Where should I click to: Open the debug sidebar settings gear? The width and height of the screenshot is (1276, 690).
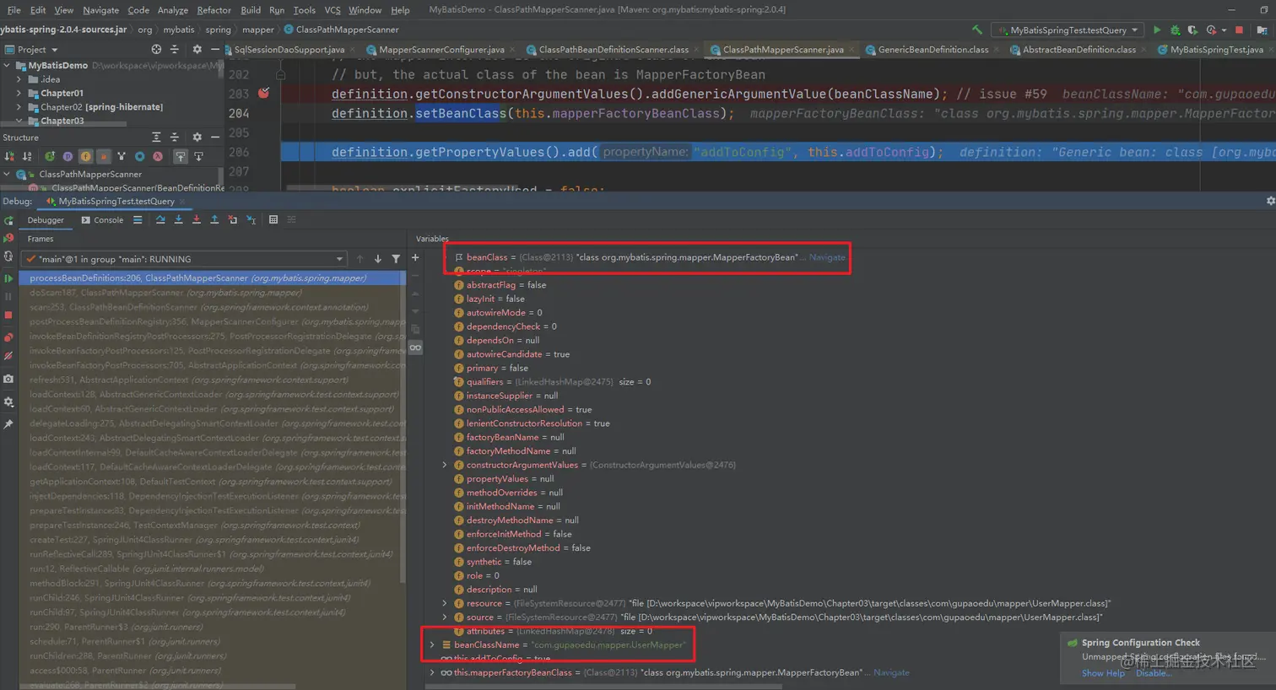pos(8,402)
